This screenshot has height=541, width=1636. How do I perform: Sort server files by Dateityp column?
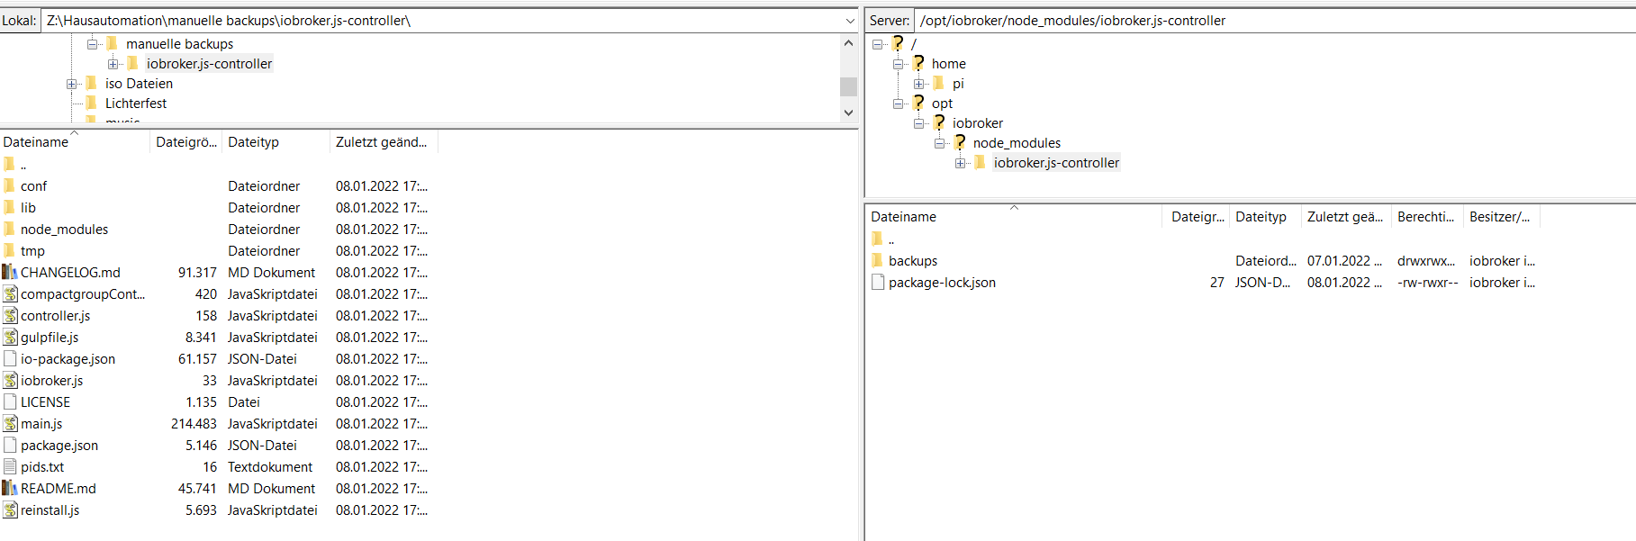click(x=1265, y=216)
